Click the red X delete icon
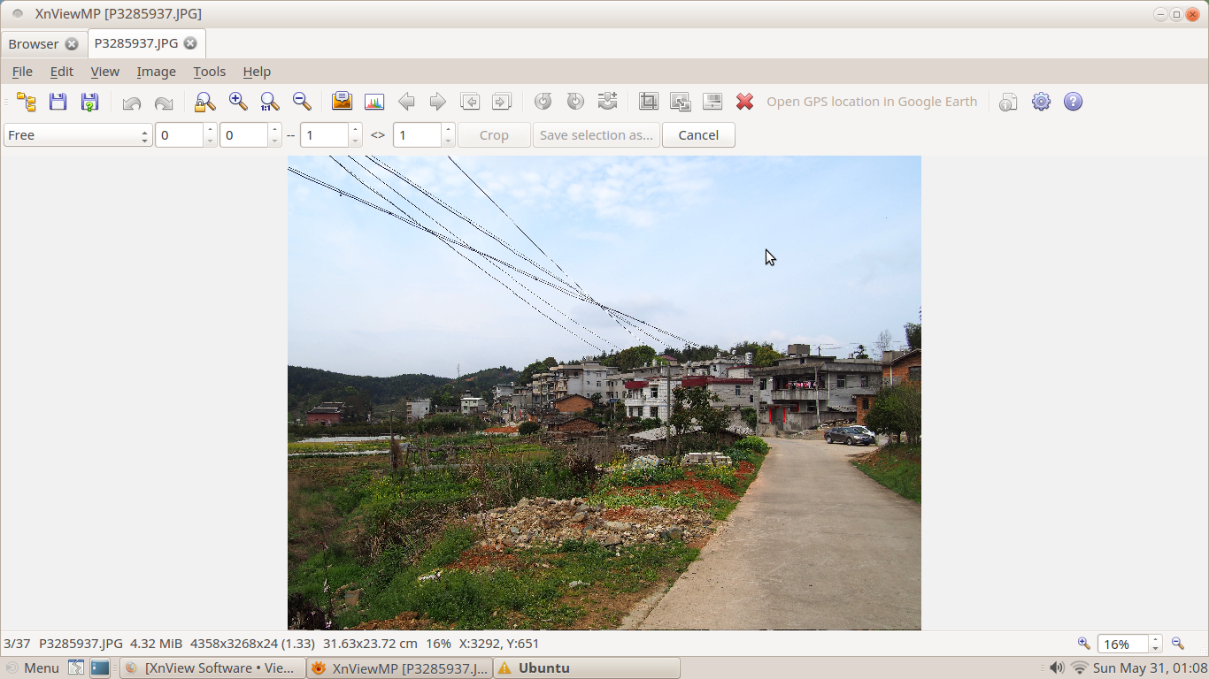The height and width of the screenshot is (679, 1209). click(x=744, y=102)
